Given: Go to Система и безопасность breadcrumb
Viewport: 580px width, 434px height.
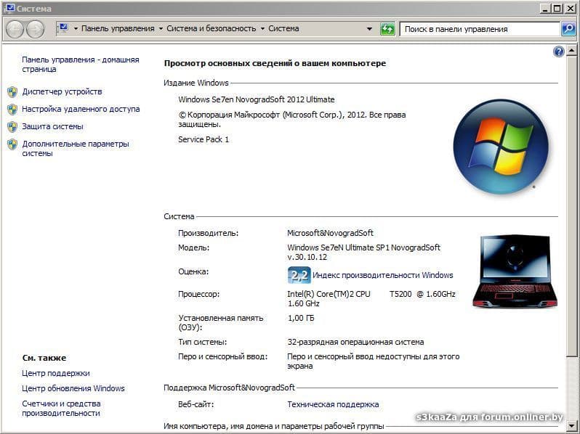Looking at the screenshot, I should (x=211, y=28).
